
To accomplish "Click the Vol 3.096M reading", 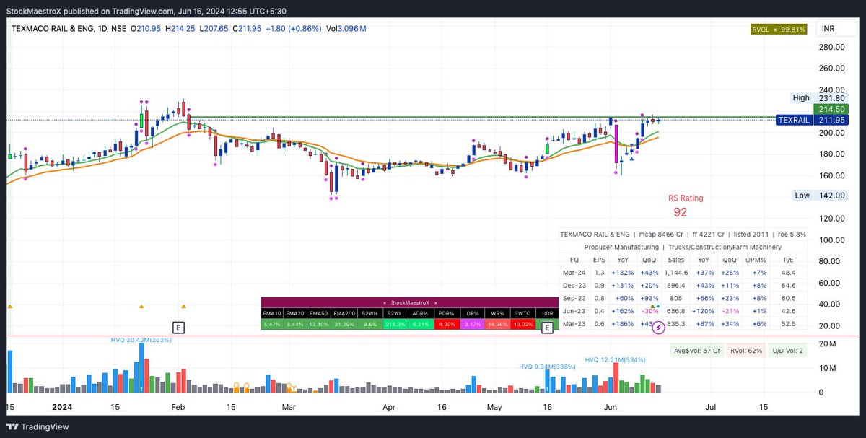I will (346, 29).
